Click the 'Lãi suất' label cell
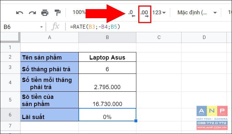 (49, 115)
